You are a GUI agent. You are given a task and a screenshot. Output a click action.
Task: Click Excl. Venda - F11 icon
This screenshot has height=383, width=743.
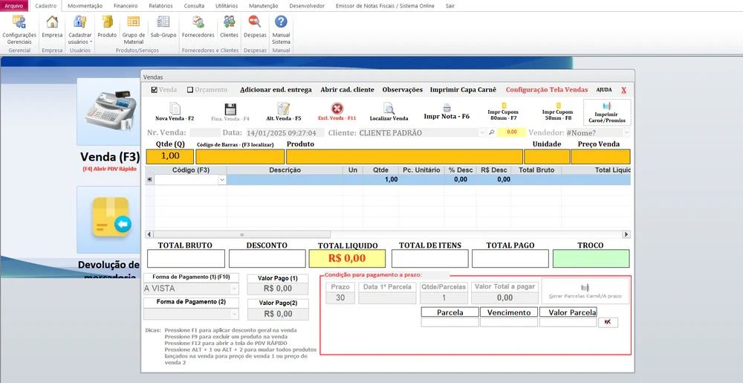pyautogui.click(x=337, y=112)
